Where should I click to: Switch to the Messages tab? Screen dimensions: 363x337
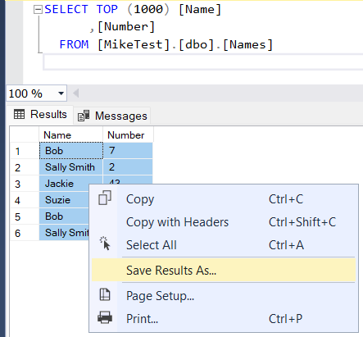pos(112,116)
